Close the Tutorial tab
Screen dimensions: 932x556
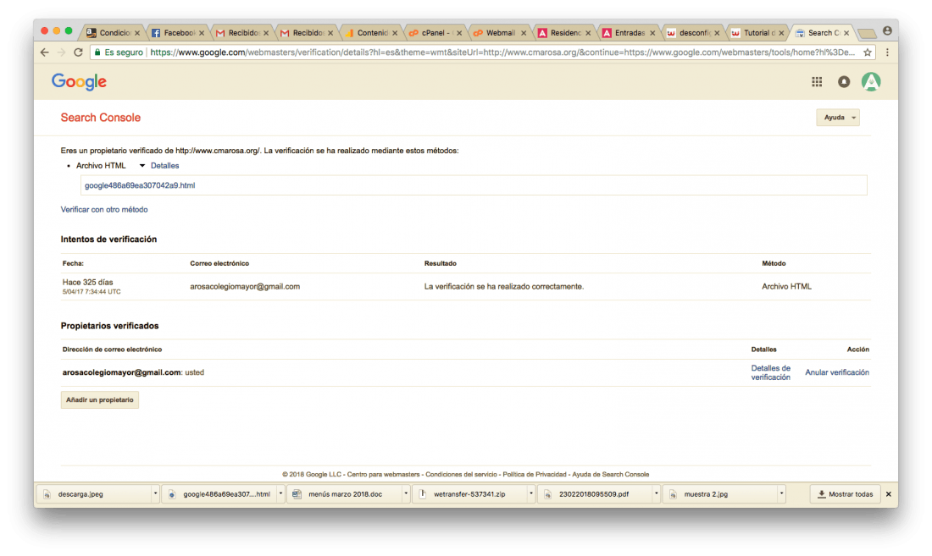(x=781, y=33)
